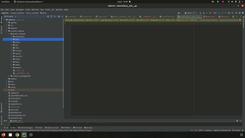Open the Python Packages tool window button
This screenshot has width=245, height=138.
pyautogui.click(x=25, y=128)
